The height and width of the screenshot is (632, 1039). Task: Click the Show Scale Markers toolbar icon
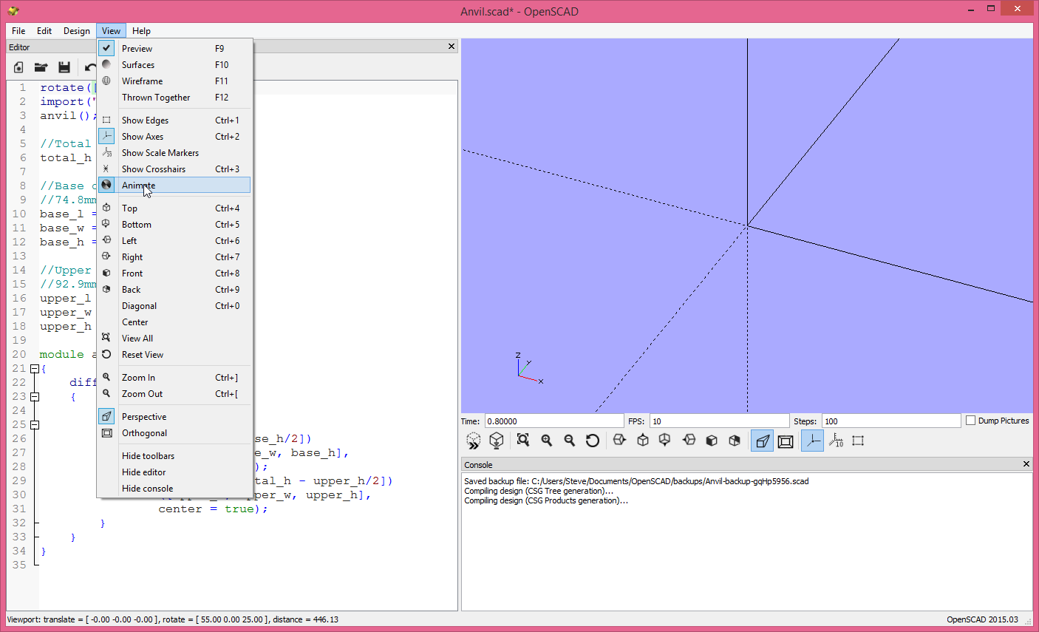[835, 440]
